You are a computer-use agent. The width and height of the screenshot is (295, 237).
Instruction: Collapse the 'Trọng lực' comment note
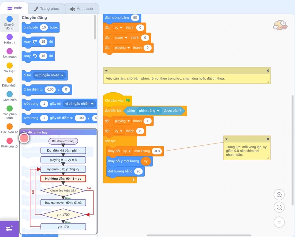point(227,139)
